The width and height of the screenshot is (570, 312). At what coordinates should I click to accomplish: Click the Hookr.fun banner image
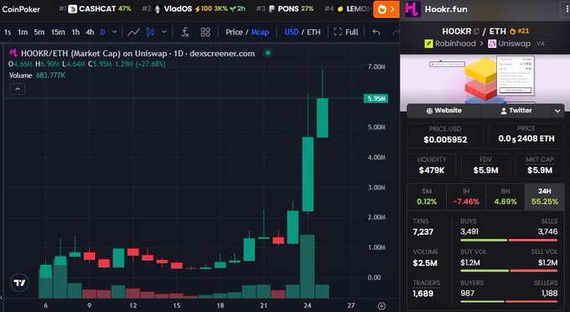pyautogui.click(x=485, y=82)
